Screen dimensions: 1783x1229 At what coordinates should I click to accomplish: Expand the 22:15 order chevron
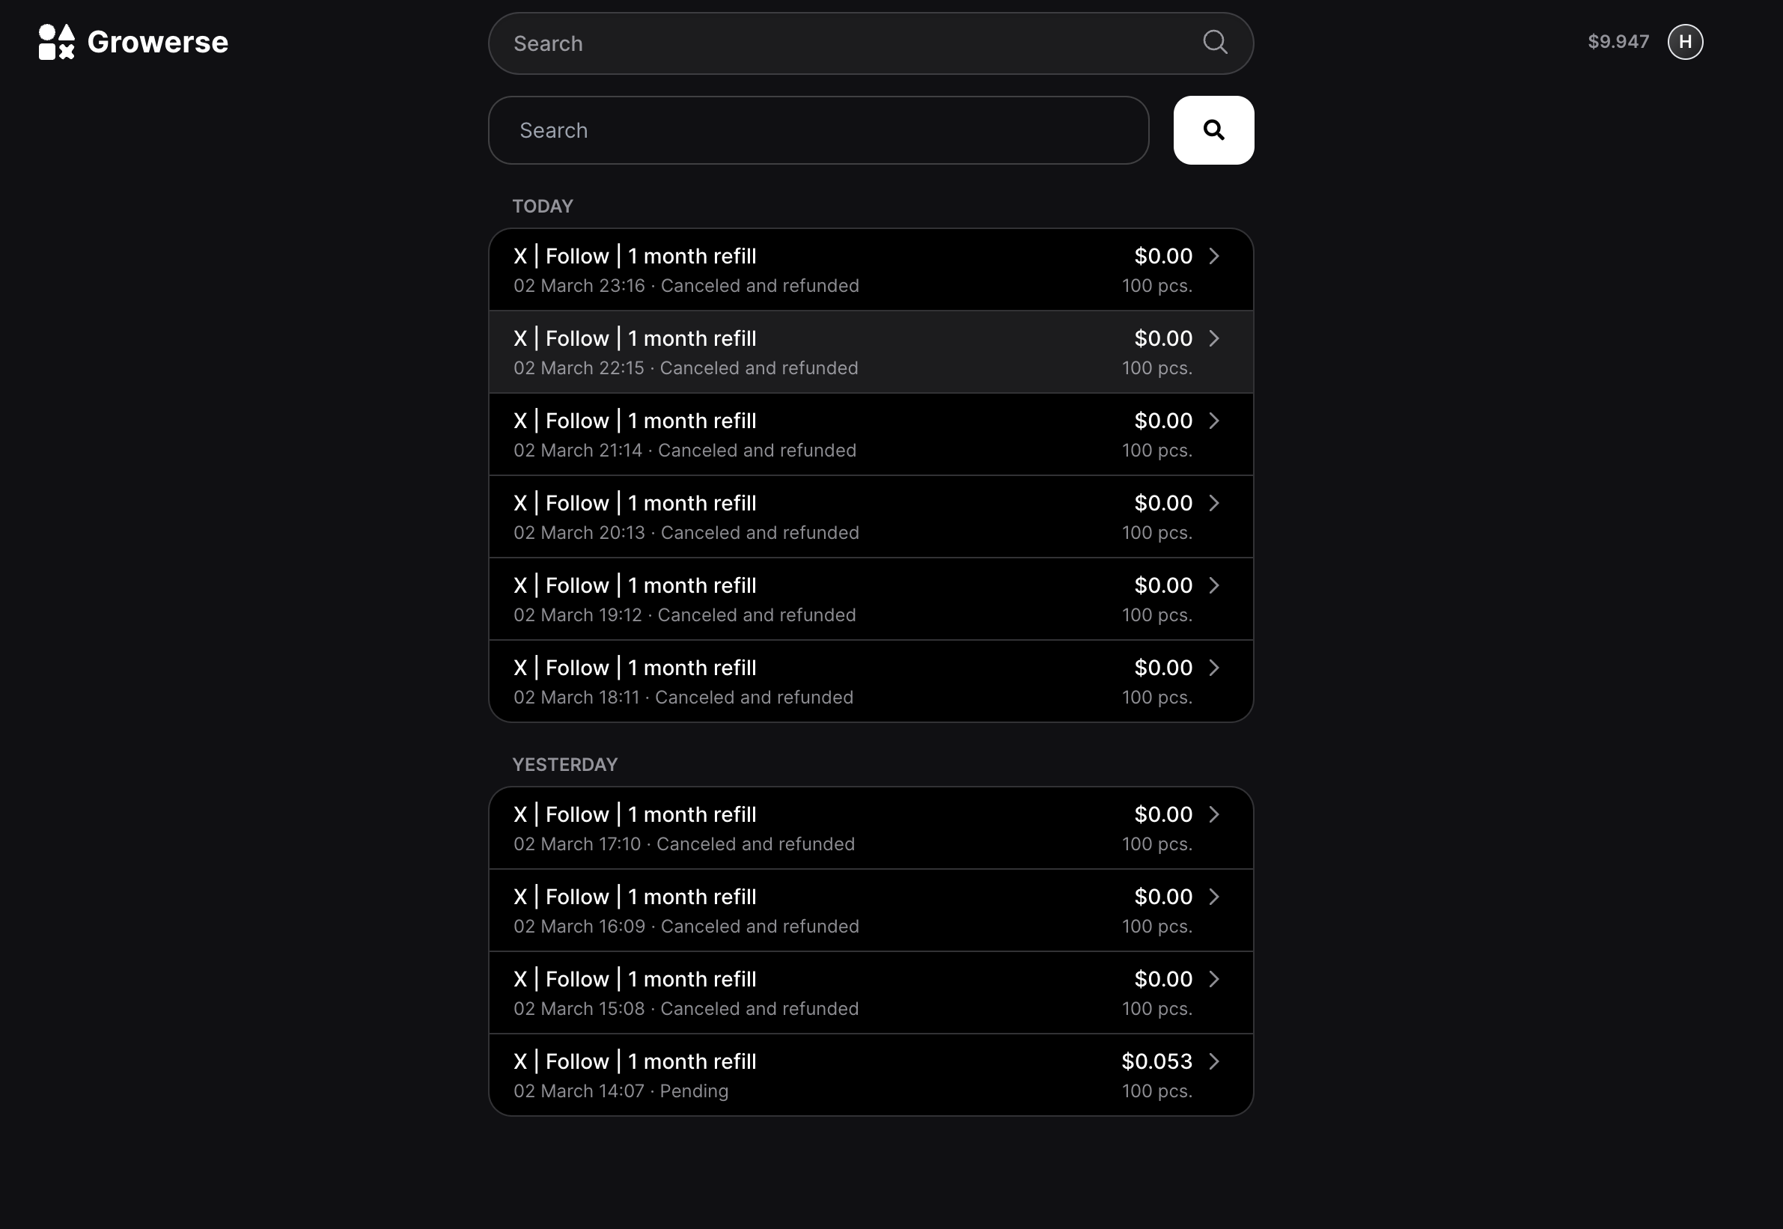pos(1214,338)
